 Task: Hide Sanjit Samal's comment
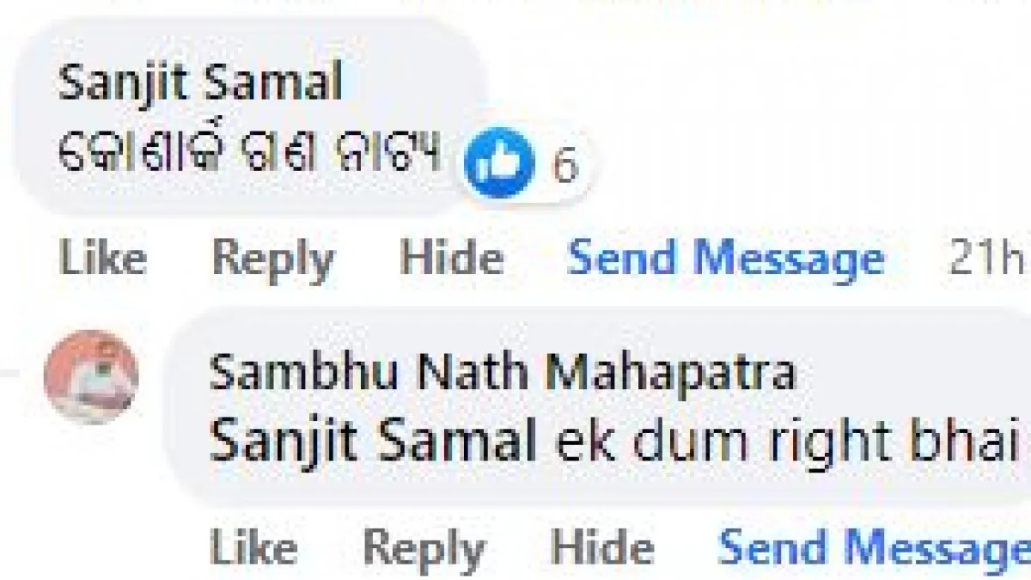pyautogui.click(x=451, y=257)
